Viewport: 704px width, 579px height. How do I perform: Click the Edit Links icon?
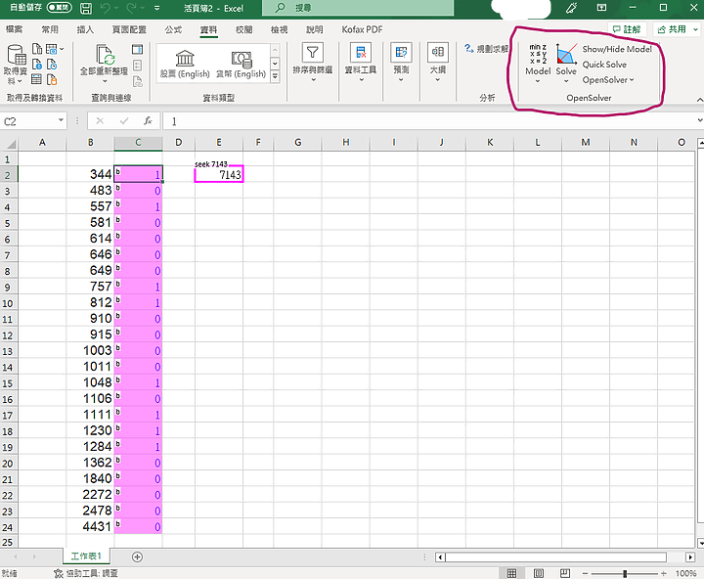coord(138,81)
